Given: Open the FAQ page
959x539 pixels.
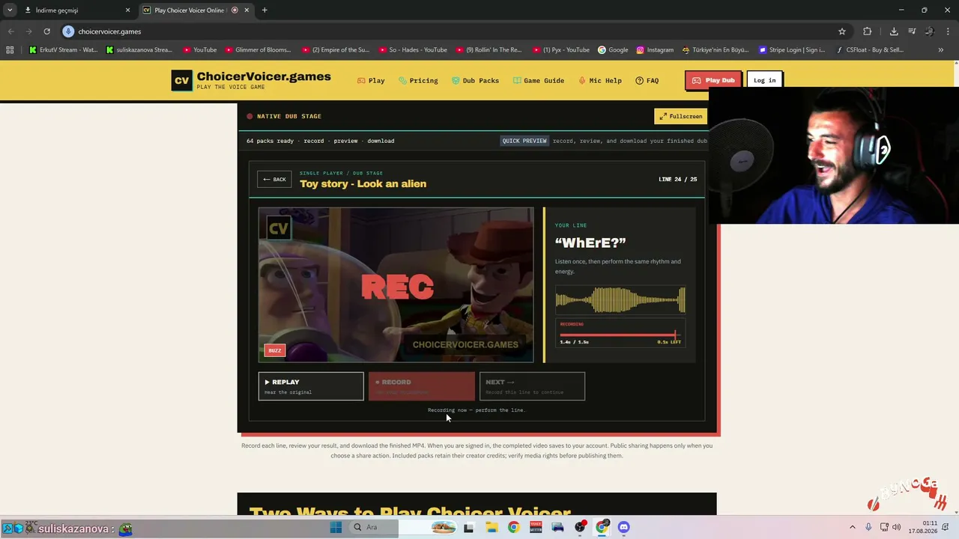Looking at the screenshot, I should pyautogui.click(x=647, y=80).
